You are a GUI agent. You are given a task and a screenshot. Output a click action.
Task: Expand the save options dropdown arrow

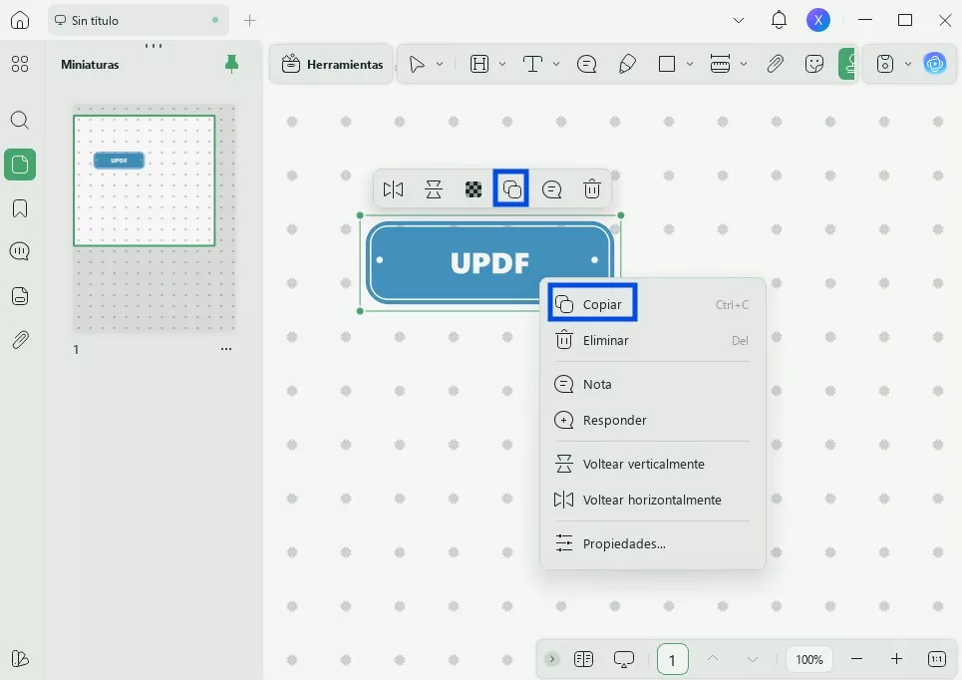907,64
